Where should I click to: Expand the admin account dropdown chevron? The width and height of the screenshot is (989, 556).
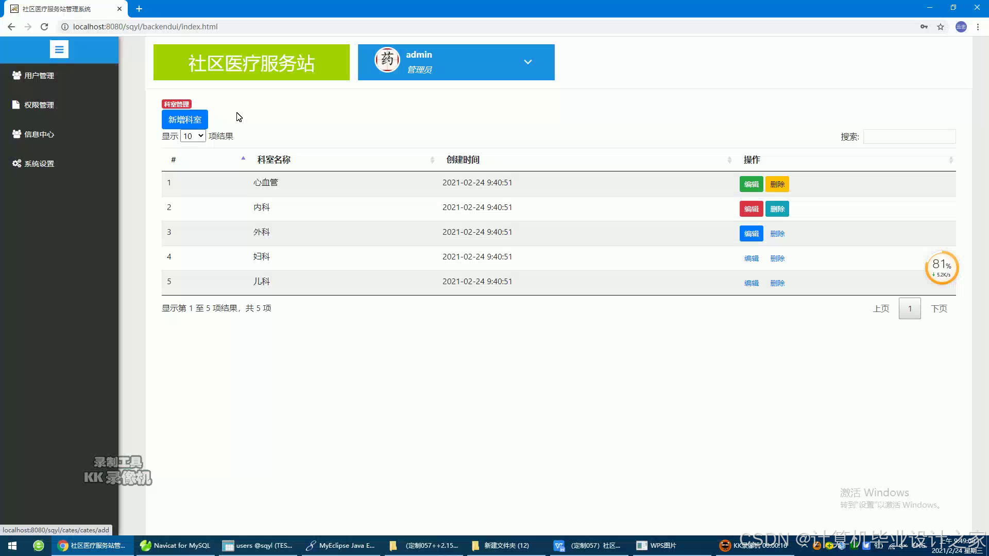527,62
